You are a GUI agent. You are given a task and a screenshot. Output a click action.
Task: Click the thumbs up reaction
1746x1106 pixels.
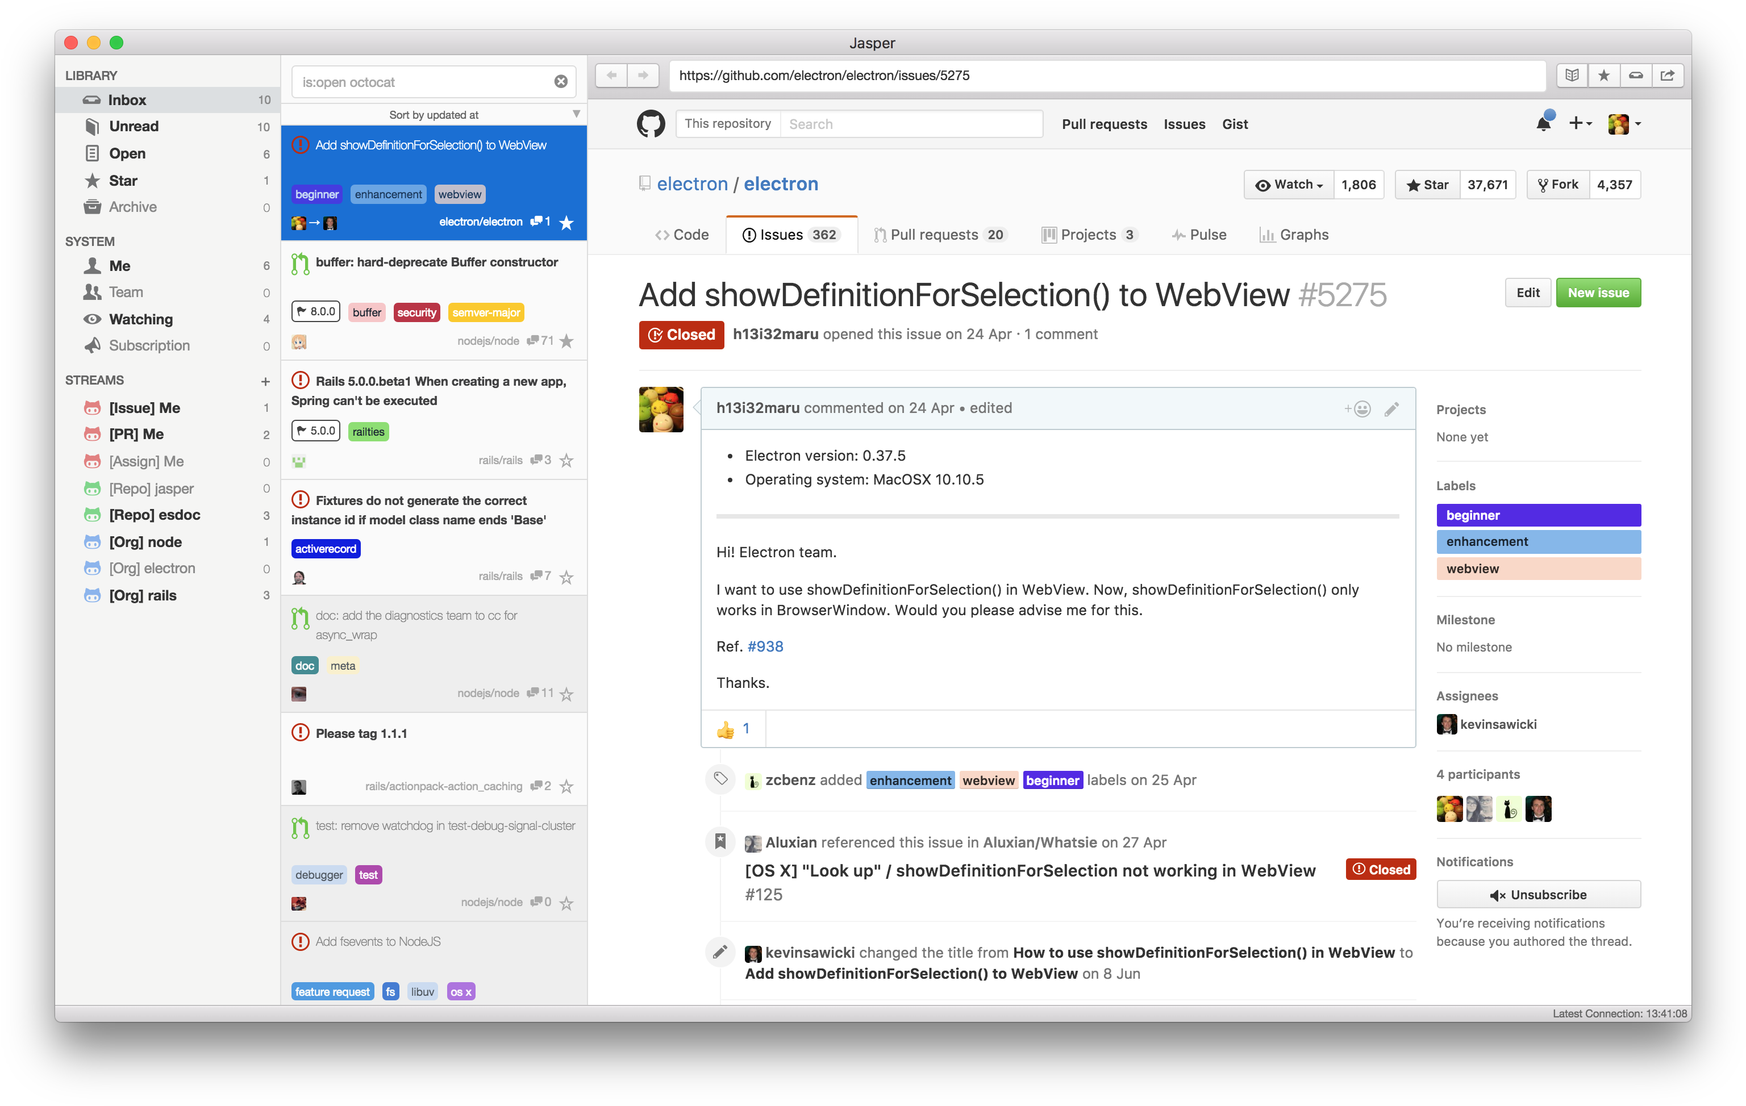[733, 728]
